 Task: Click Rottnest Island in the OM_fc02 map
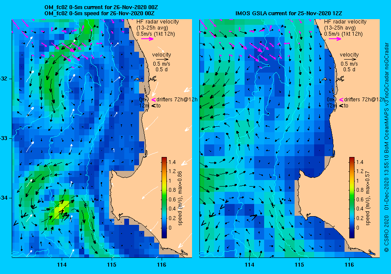pos(137,79)
